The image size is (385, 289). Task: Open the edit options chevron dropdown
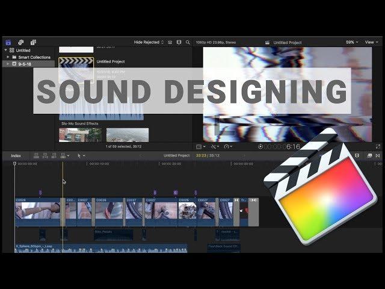pyautogui.click(x=68, y=156)
